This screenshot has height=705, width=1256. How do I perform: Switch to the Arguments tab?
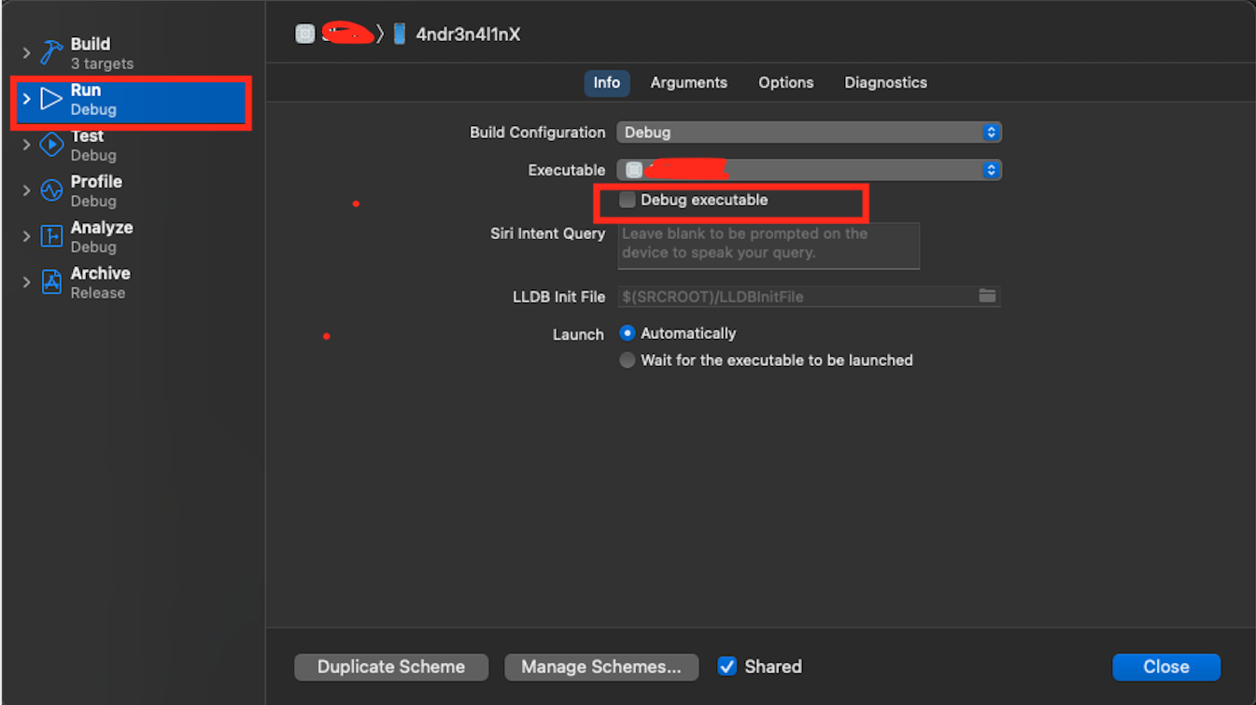click(x=688, y=82)
